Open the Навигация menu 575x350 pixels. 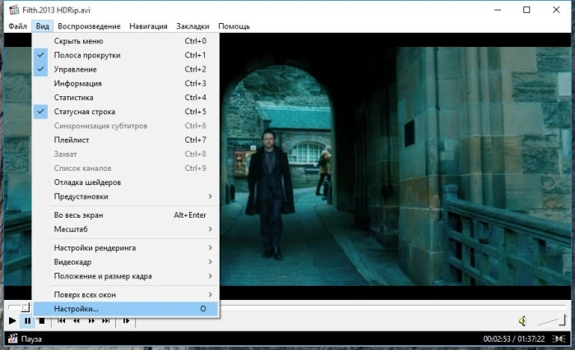click(x=148, y=26)
